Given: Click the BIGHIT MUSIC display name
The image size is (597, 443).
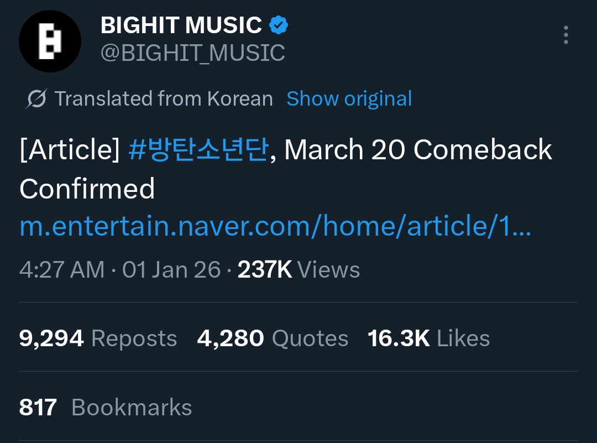Looking at the screenshot, I should [181, 25].
